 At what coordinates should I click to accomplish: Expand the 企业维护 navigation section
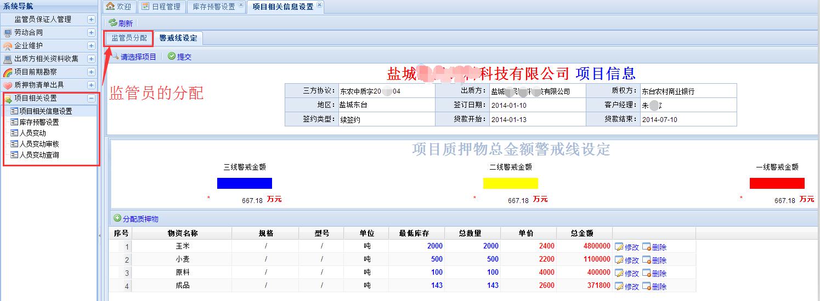tap(91, 46)
